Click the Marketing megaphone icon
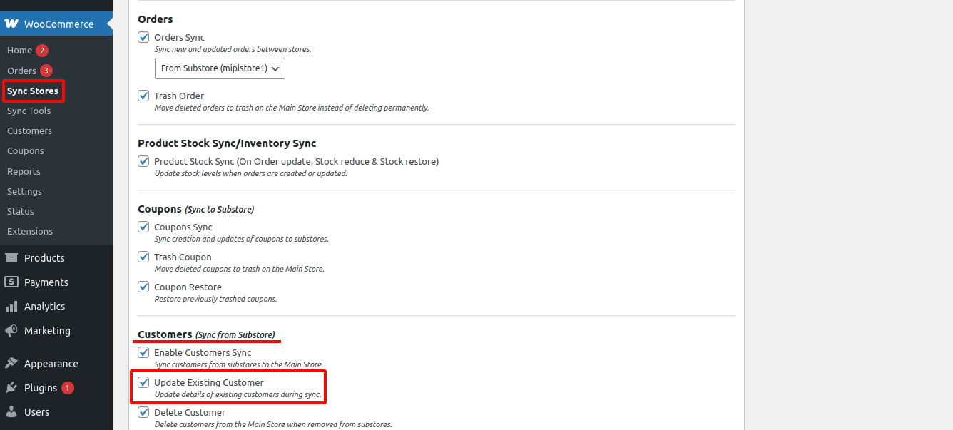 [11, 331]
